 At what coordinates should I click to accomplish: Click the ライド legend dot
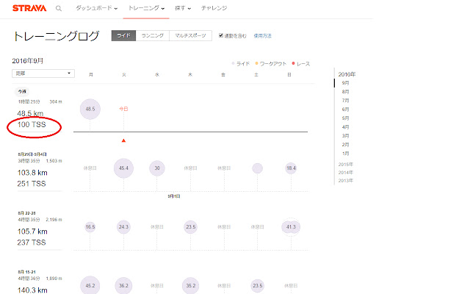tap(233, 63)
